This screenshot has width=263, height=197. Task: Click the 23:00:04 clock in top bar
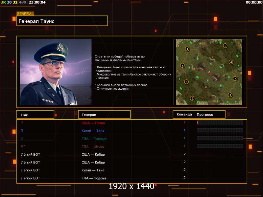[37, 2]
